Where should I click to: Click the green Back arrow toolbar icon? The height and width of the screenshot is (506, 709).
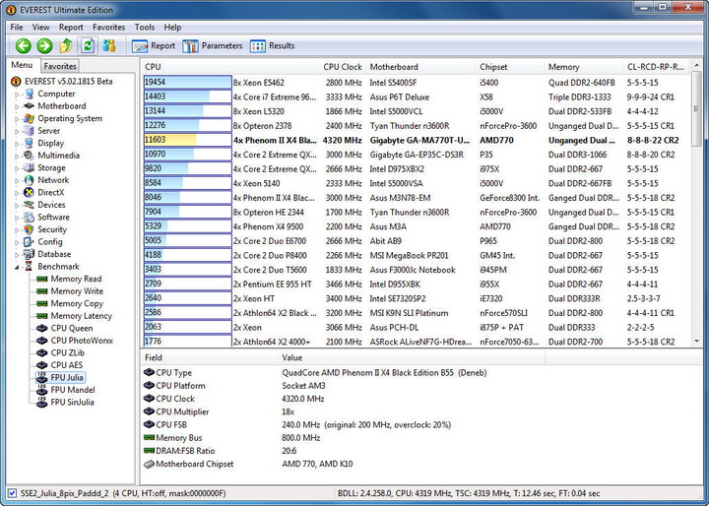pos(23,45)
